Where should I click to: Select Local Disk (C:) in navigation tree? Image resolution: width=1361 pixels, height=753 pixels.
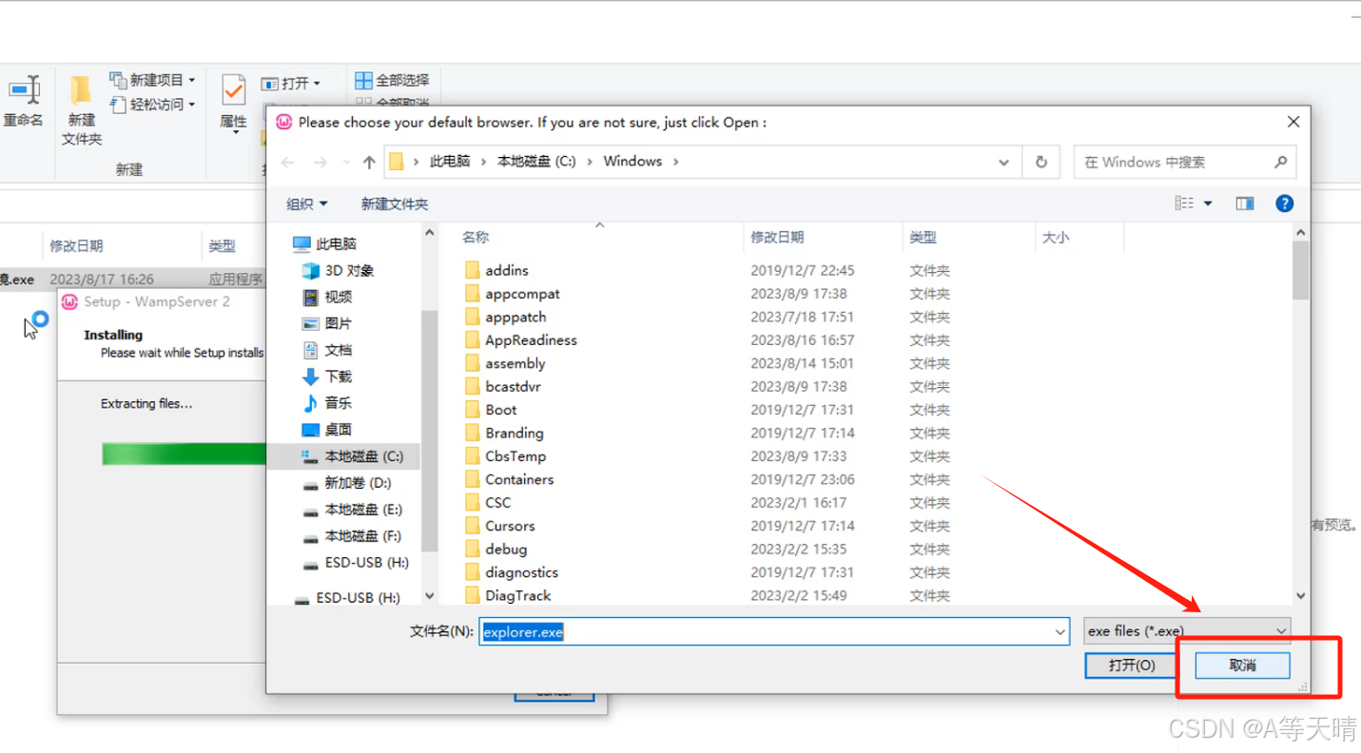click(x=353, y=457)
